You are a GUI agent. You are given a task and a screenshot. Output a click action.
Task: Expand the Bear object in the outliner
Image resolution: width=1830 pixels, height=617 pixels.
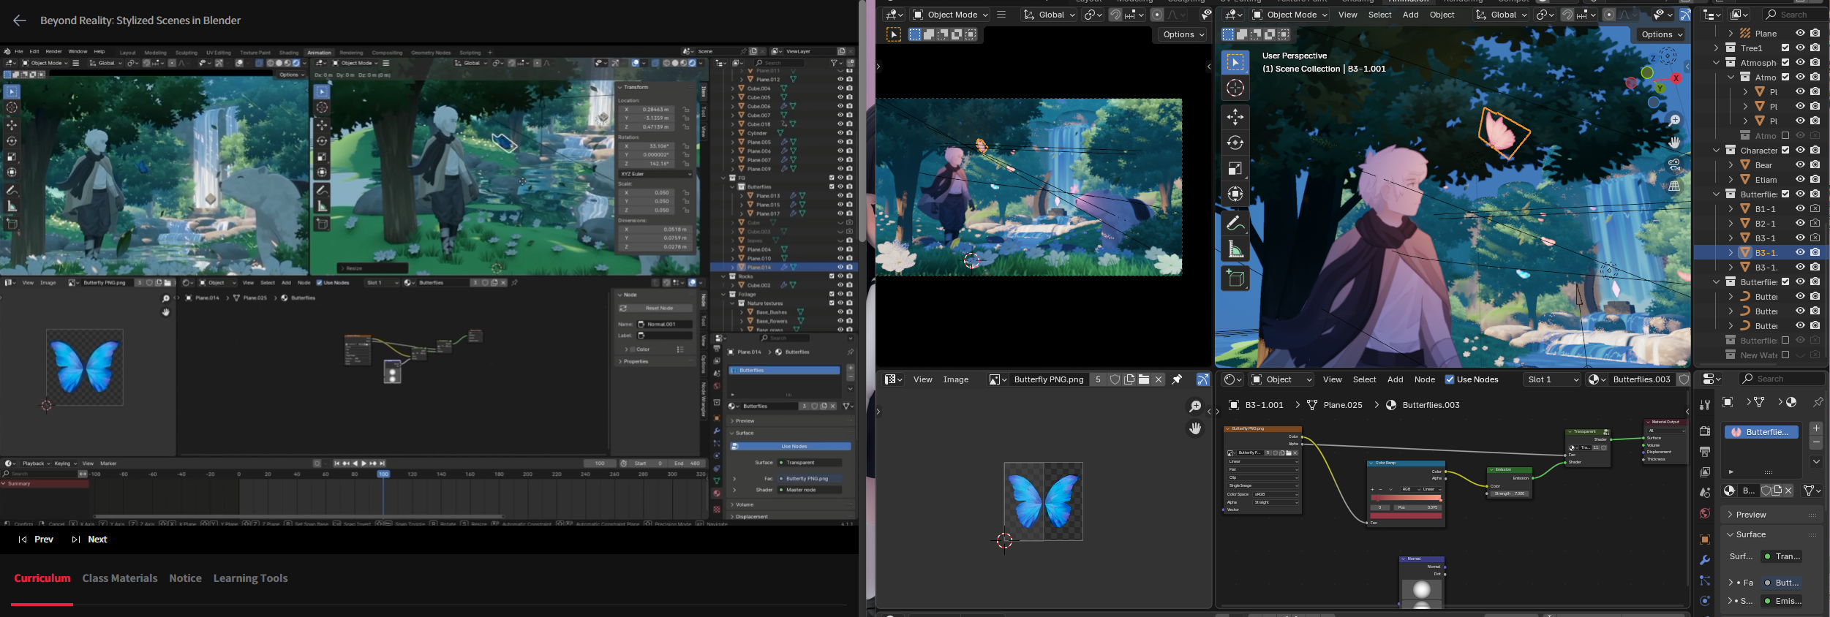(1731, 164)
